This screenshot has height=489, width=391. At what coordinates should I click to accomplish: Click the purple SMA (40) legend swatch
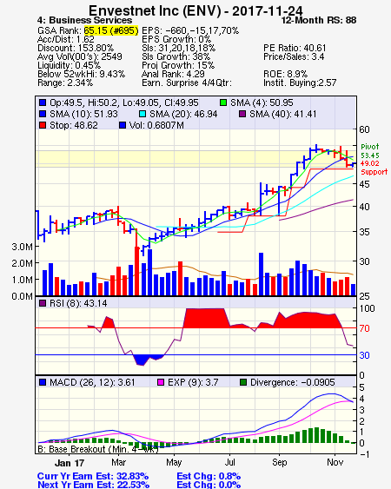242,114
